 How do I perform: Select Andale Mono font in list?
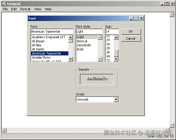tap(50, 57)
